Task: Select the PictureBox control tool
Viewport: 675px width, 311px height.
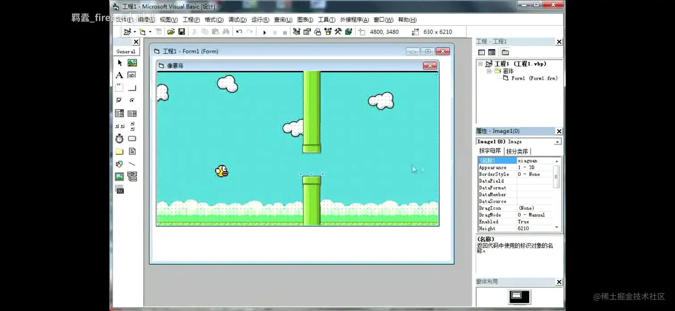Action: [132, 63]
